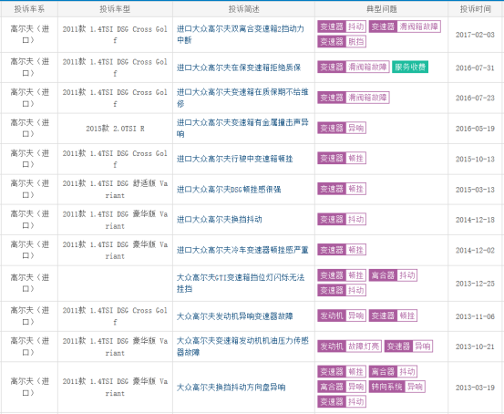Click the 投诉时间 column header
Viewport: 504px width, 414px height.
point(476,9)
